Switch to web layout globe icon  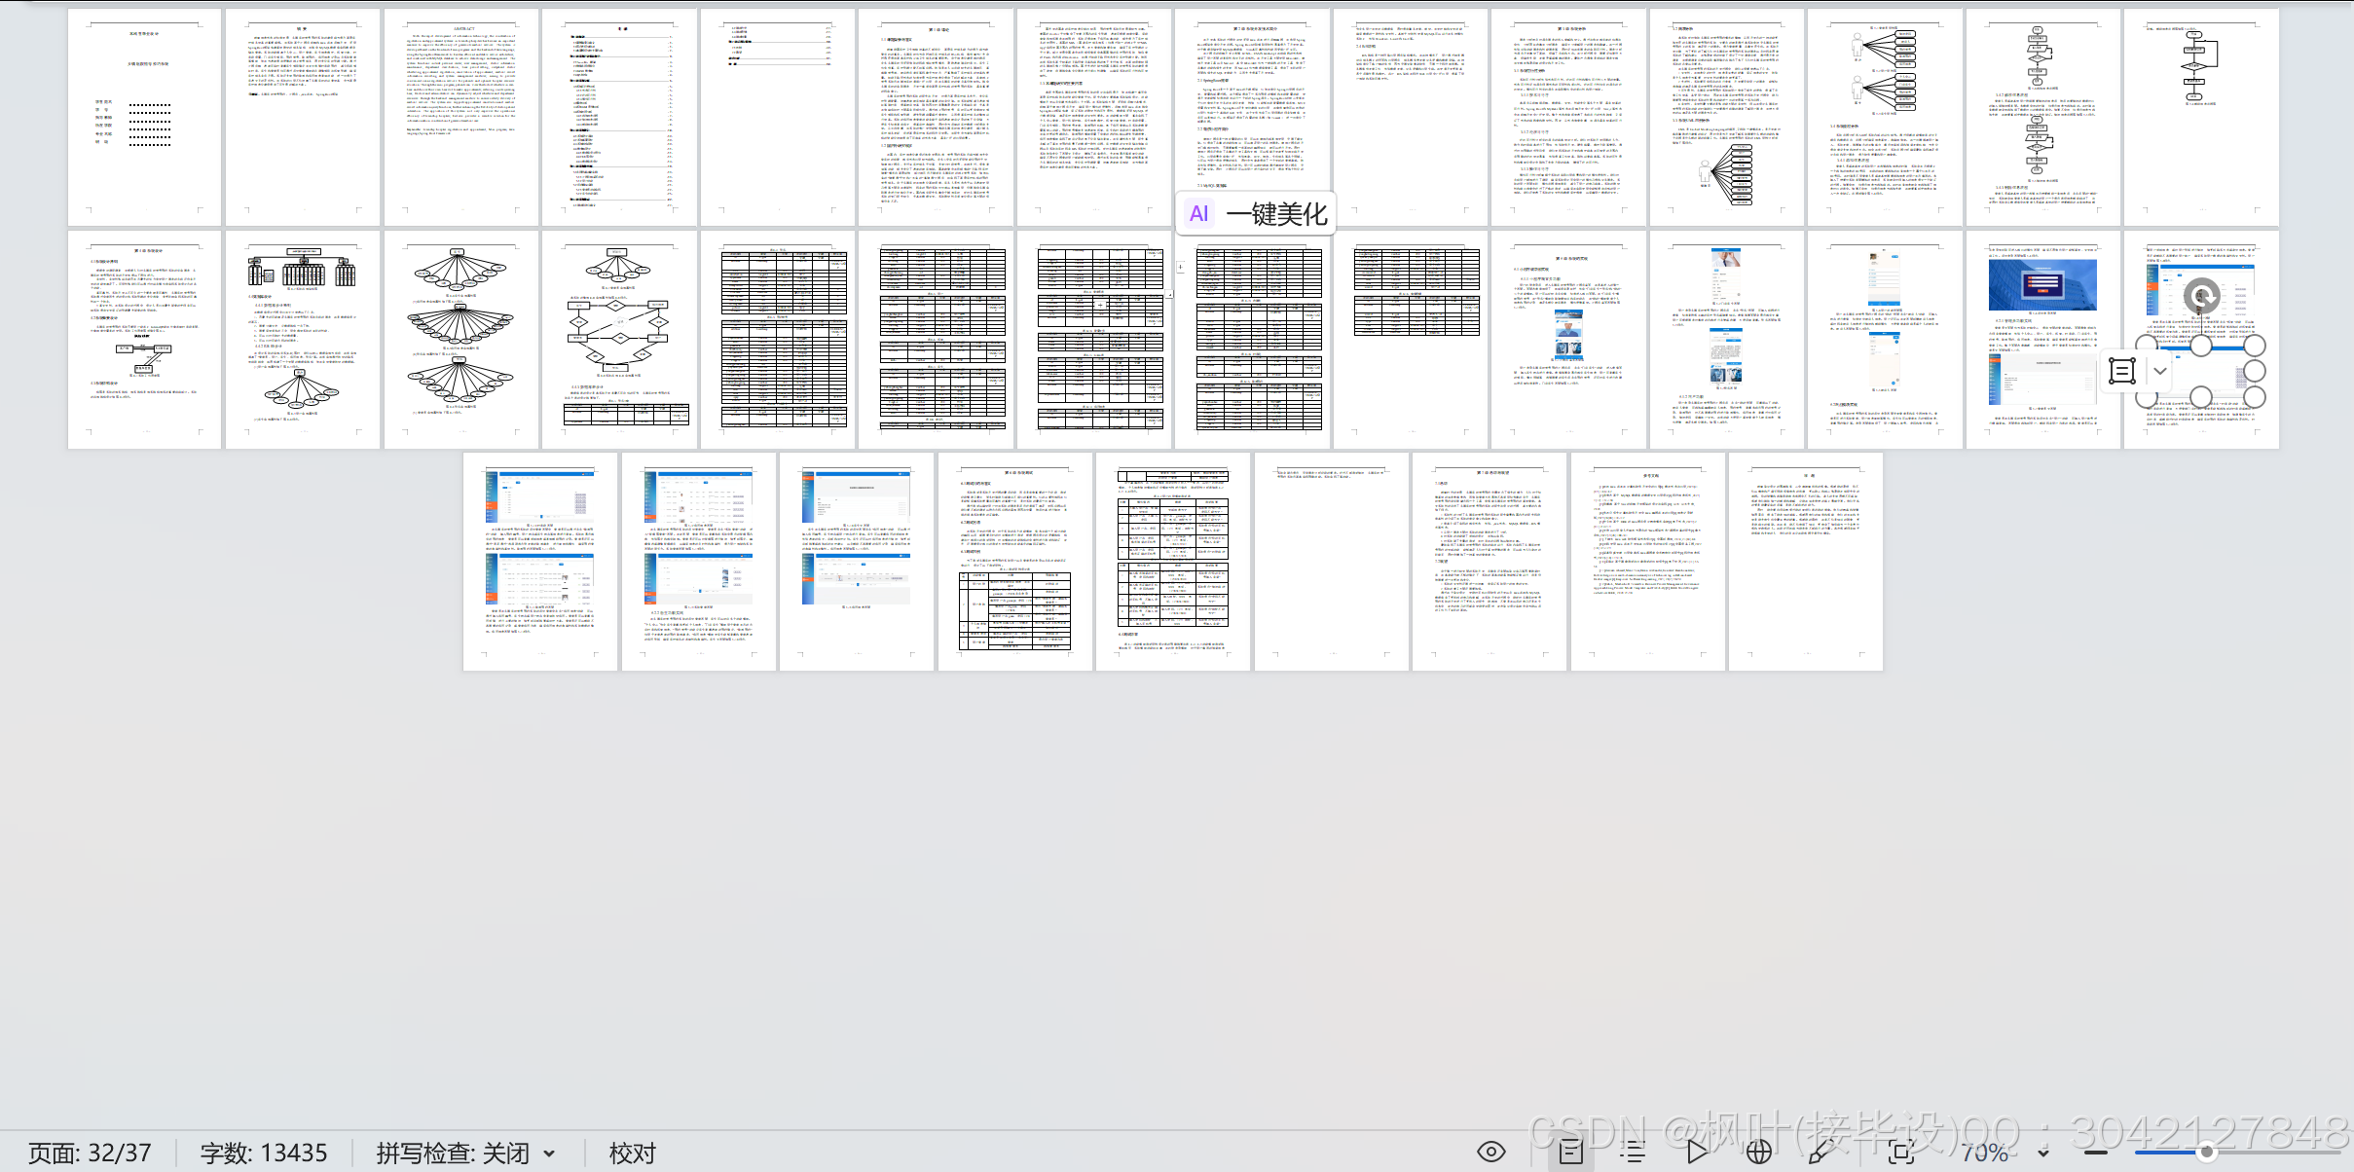[x=1758, y=1153]
